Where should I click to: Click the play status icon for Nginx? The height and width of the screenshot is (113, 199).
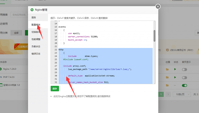(x=175, y=69)
